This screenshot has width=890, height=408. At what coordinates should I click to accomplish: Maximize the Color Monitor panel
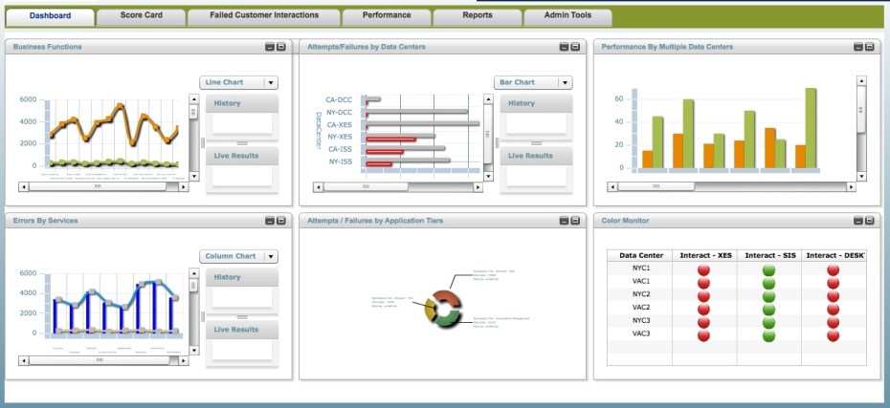868,221
